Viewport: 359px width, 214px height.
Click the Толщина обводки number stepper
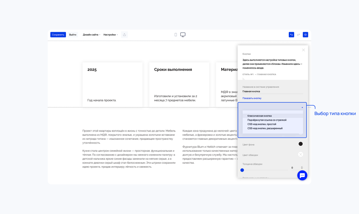(302, 168)
